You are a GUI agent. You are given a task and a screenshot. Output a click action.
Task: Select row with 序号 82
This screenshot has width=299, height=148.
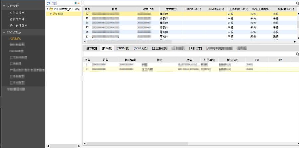pos(190,14)
